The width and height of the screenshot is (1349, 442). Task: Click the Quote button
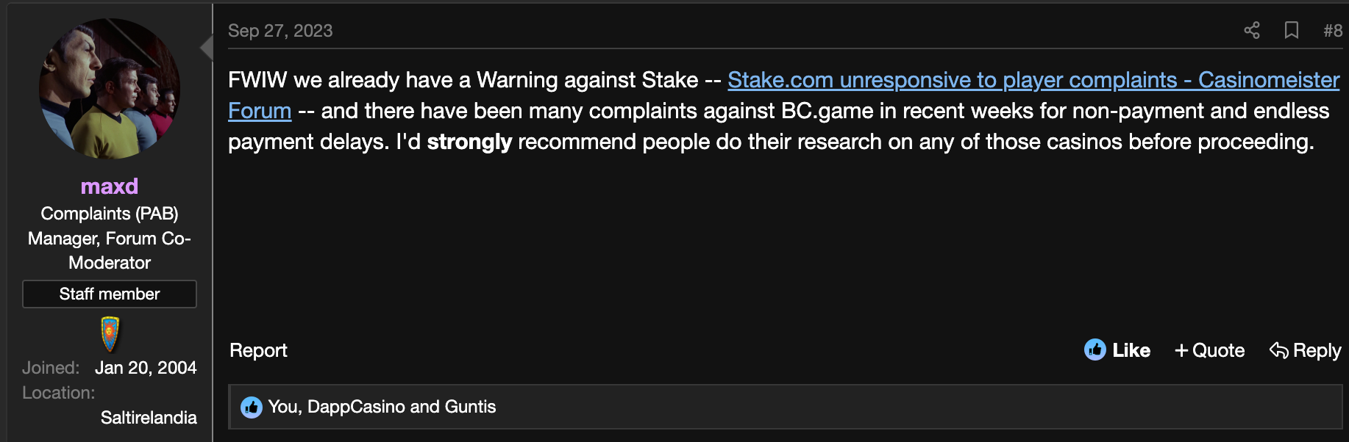click(1210, 350)
